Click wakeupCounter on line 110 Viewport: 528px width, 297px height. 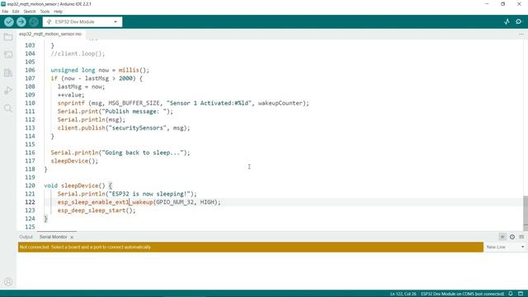[x=280, y=103]
